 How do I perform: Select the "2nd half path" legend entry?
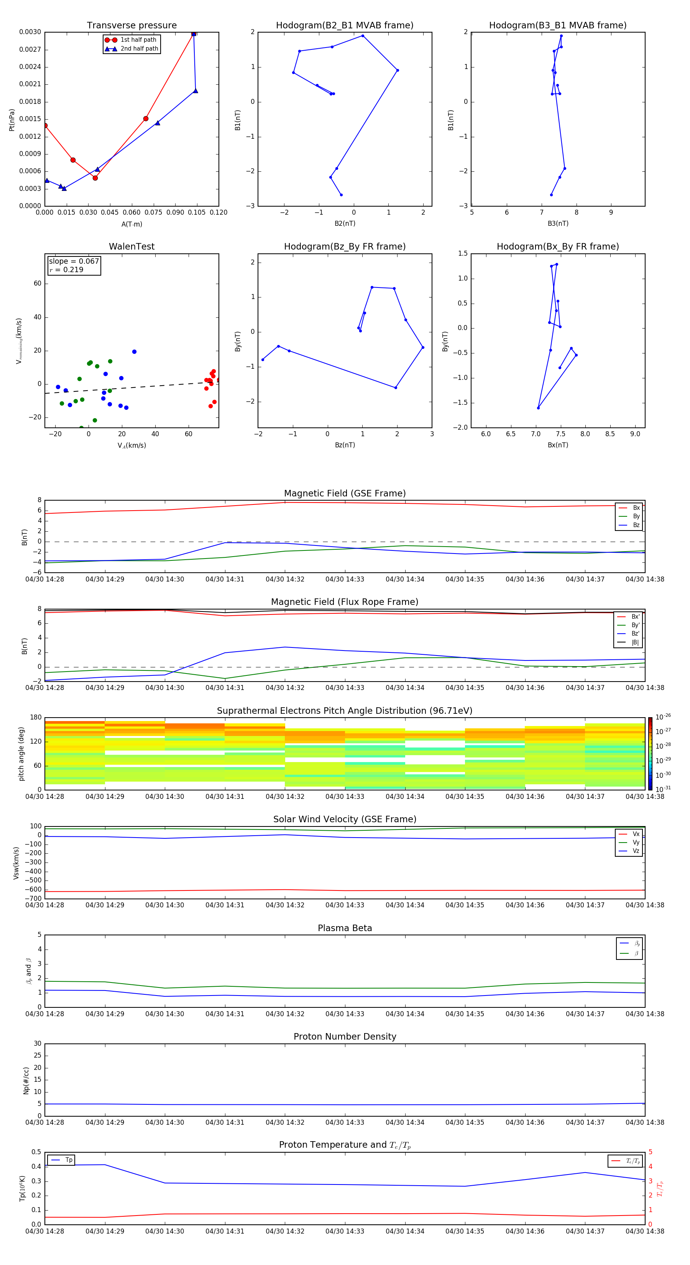(131, 49)
